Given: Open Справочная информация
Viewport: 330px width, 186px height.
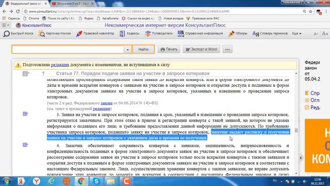Looking at the screenshot, I should point(200,34).
